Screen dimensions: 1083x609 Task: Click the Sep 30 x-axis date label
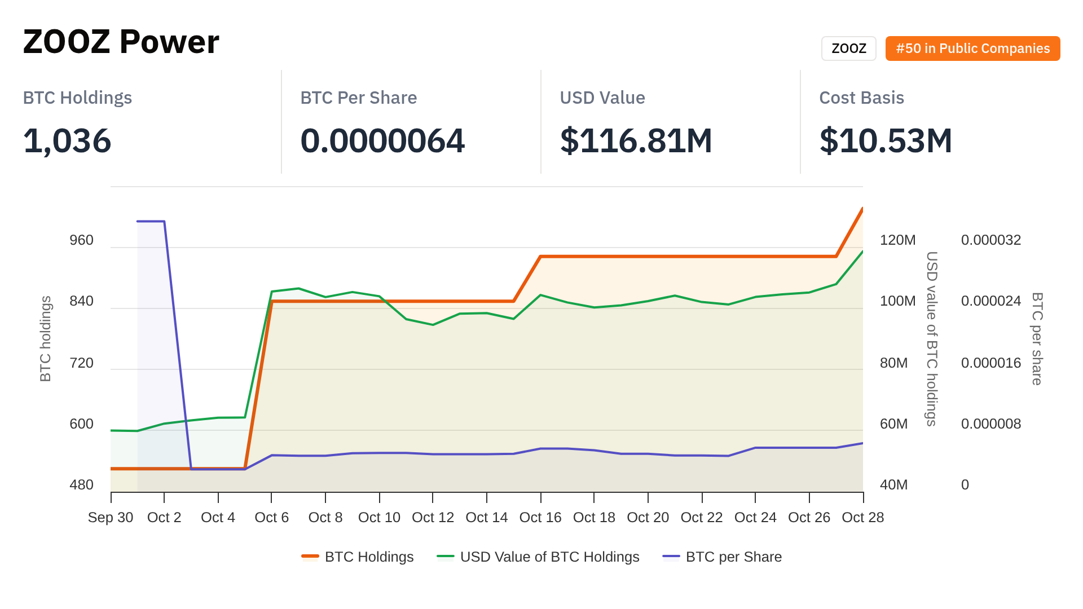tap(111, 517)
